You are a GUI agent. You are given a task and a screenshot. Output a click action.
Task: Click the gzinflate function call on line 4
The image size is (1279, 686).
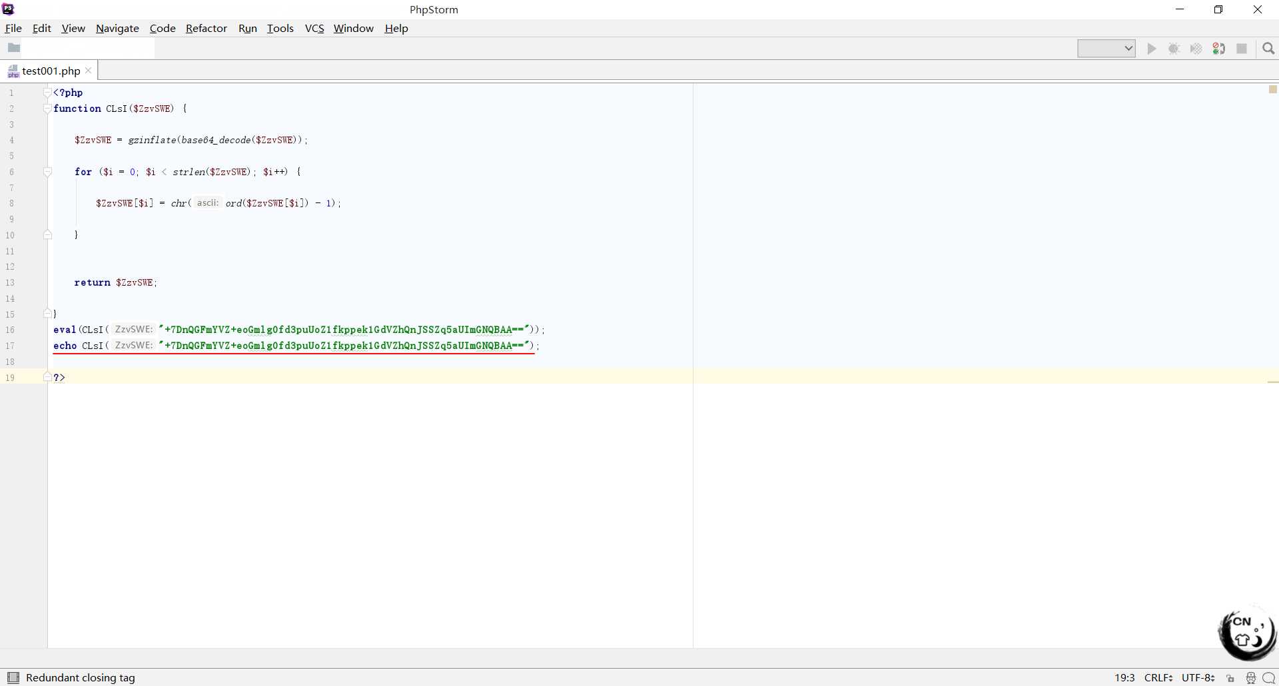click(x=153, y=140)
